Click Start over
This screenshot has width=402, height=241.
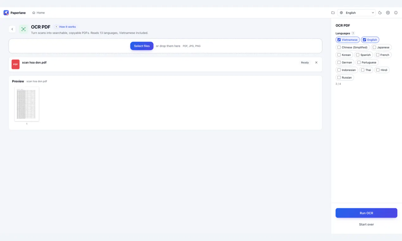click(x=366, y=225)
